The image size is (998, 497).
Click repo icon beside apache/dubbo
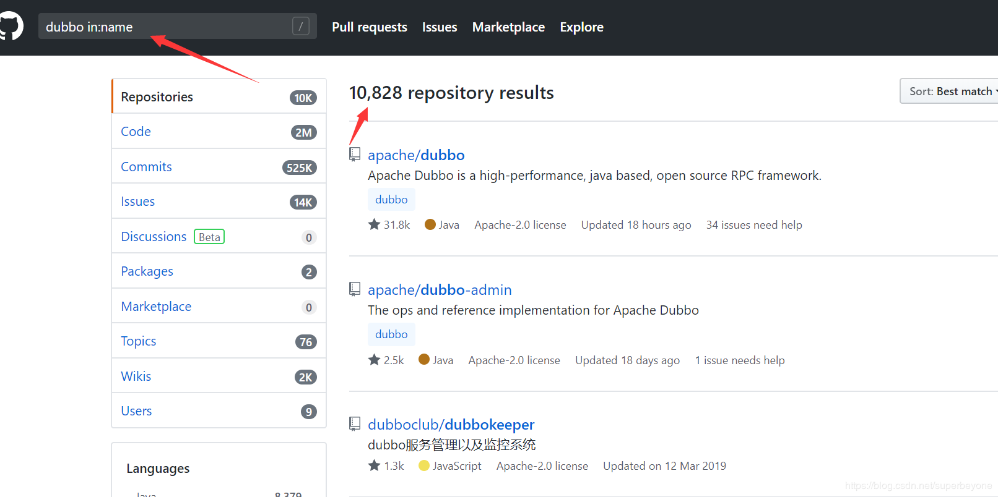355,154
